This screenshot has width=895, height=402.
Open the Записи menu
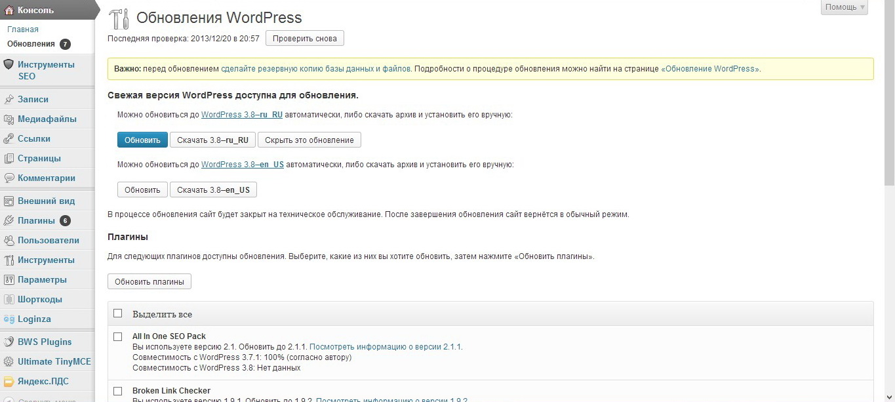coord(33,99)
